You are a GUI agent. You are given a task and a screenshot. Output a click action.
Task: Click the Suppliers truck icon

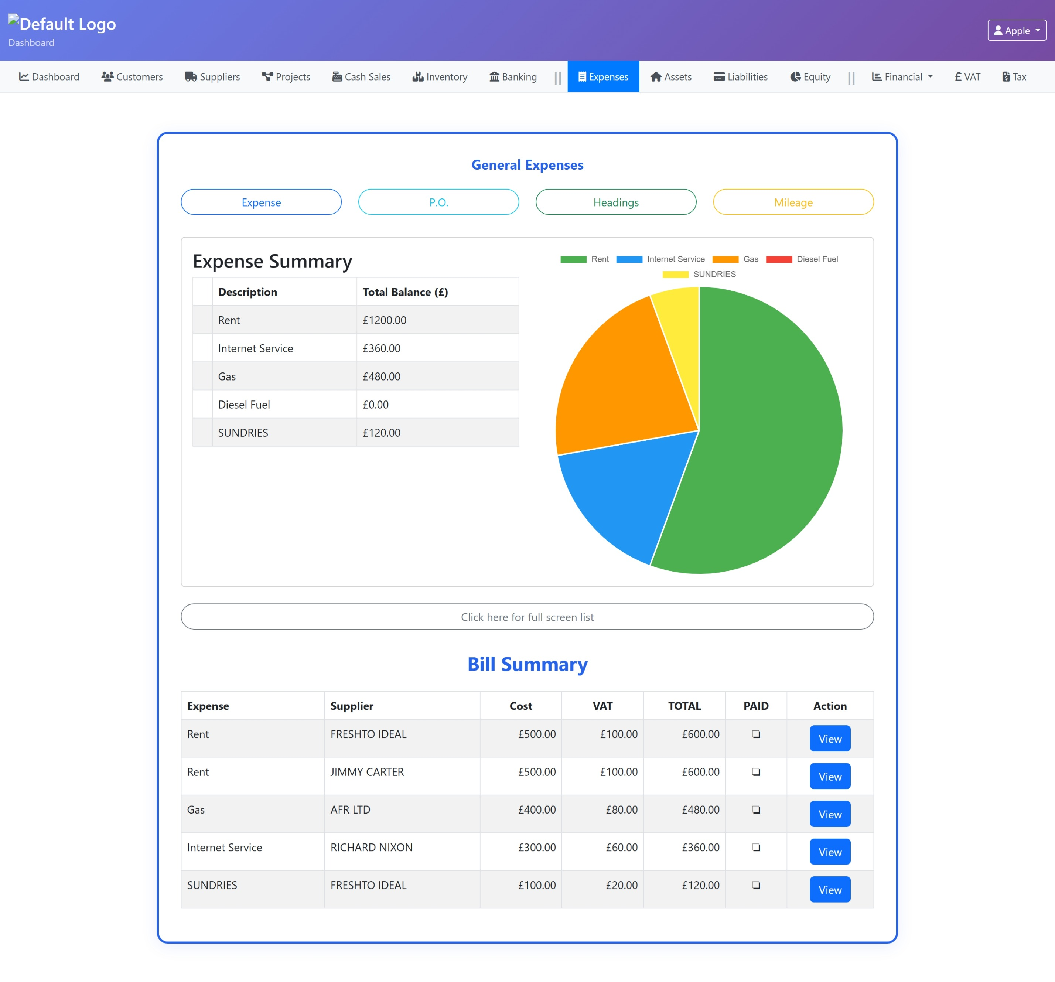(191, 76)
